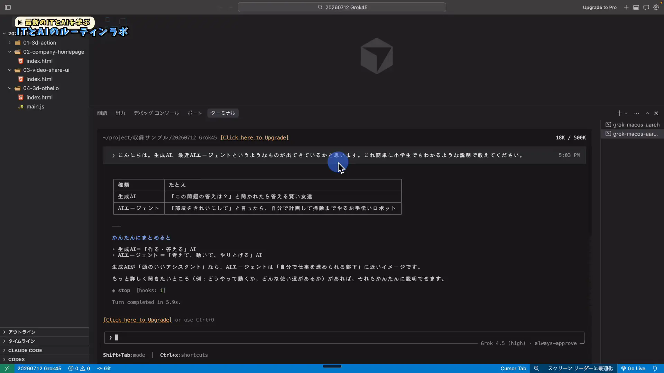Open notifications bell in the status bar
This screenshot has height=373, width=664.
pos(655,369)
